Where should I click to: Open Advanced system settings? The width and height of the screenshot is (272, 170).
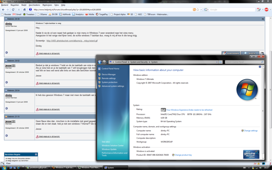tap(113, 86)
